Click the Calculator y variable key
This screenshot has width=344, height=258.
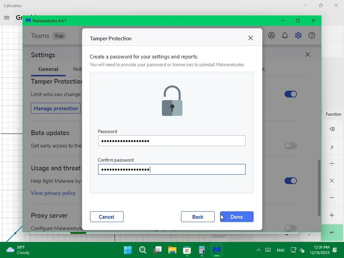(332, 147)
